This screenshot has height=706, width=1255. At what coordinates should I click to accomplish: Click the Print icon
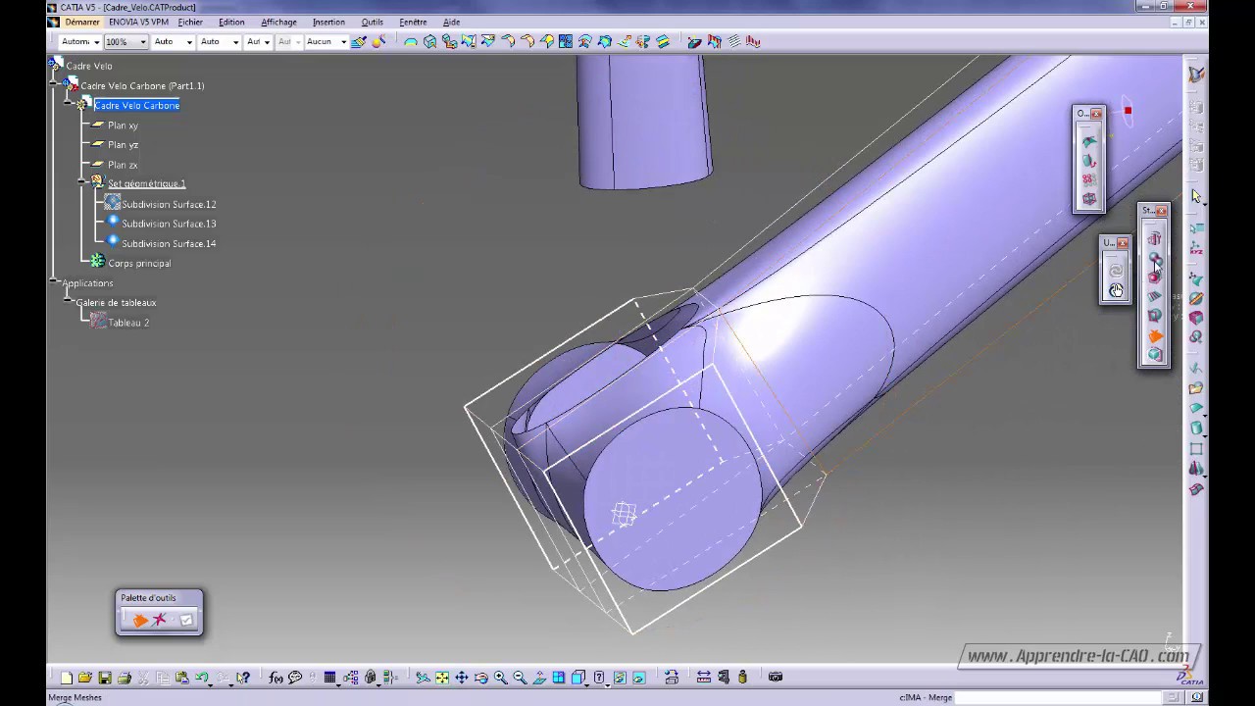[125, 678]
